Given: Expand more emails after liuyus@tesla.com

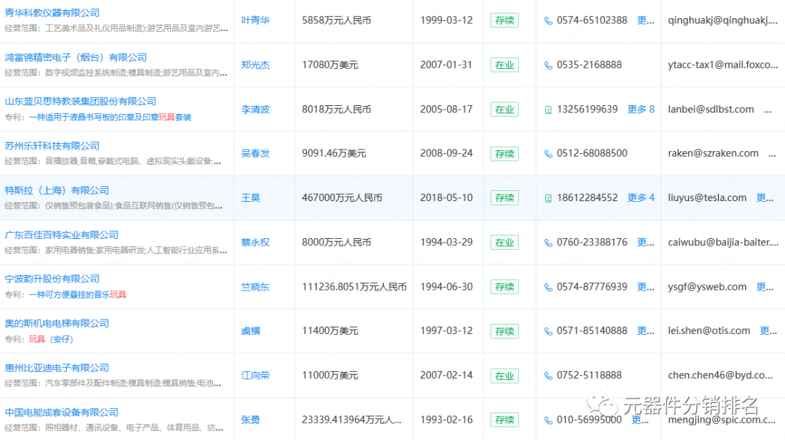Looking at the screenshot, I should point(765,198).
